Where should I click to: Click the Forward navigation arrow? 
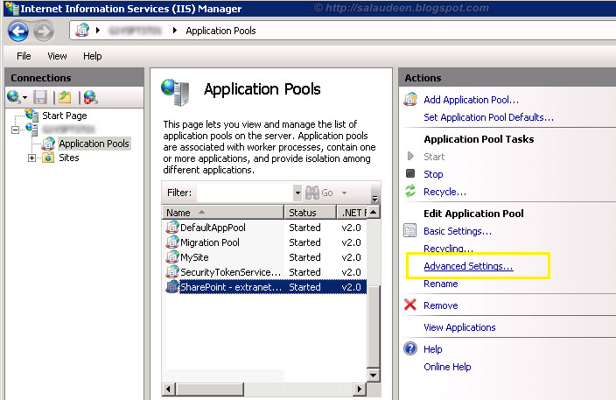tap(43, 32)
